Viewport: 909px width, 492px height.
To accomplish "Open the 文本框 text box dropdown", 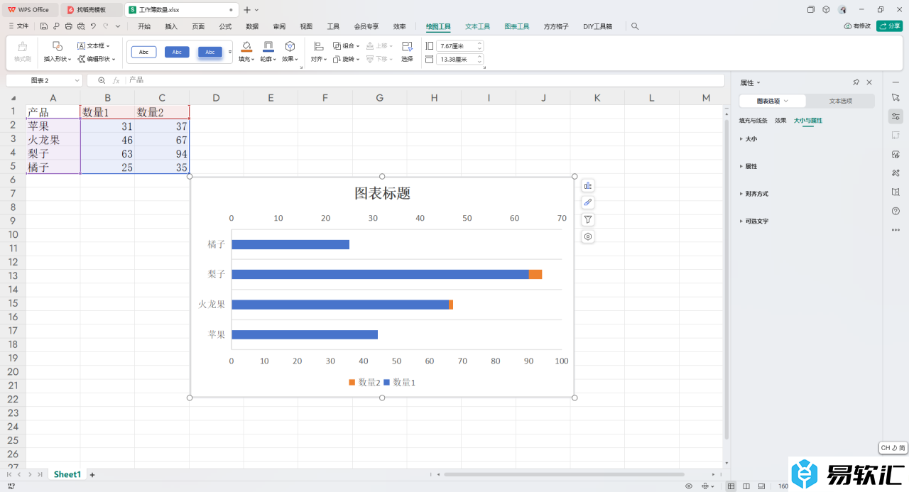I will click(x=94, y=45).
